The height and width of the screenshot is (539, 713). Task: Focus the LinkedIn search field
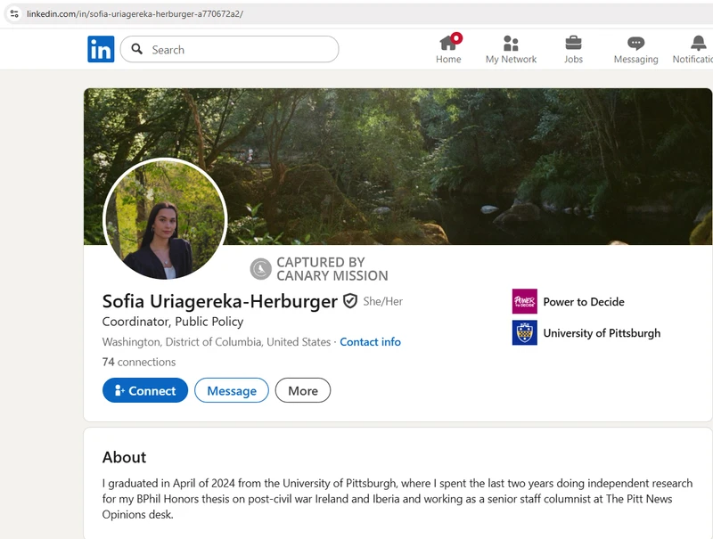[230, 49]
